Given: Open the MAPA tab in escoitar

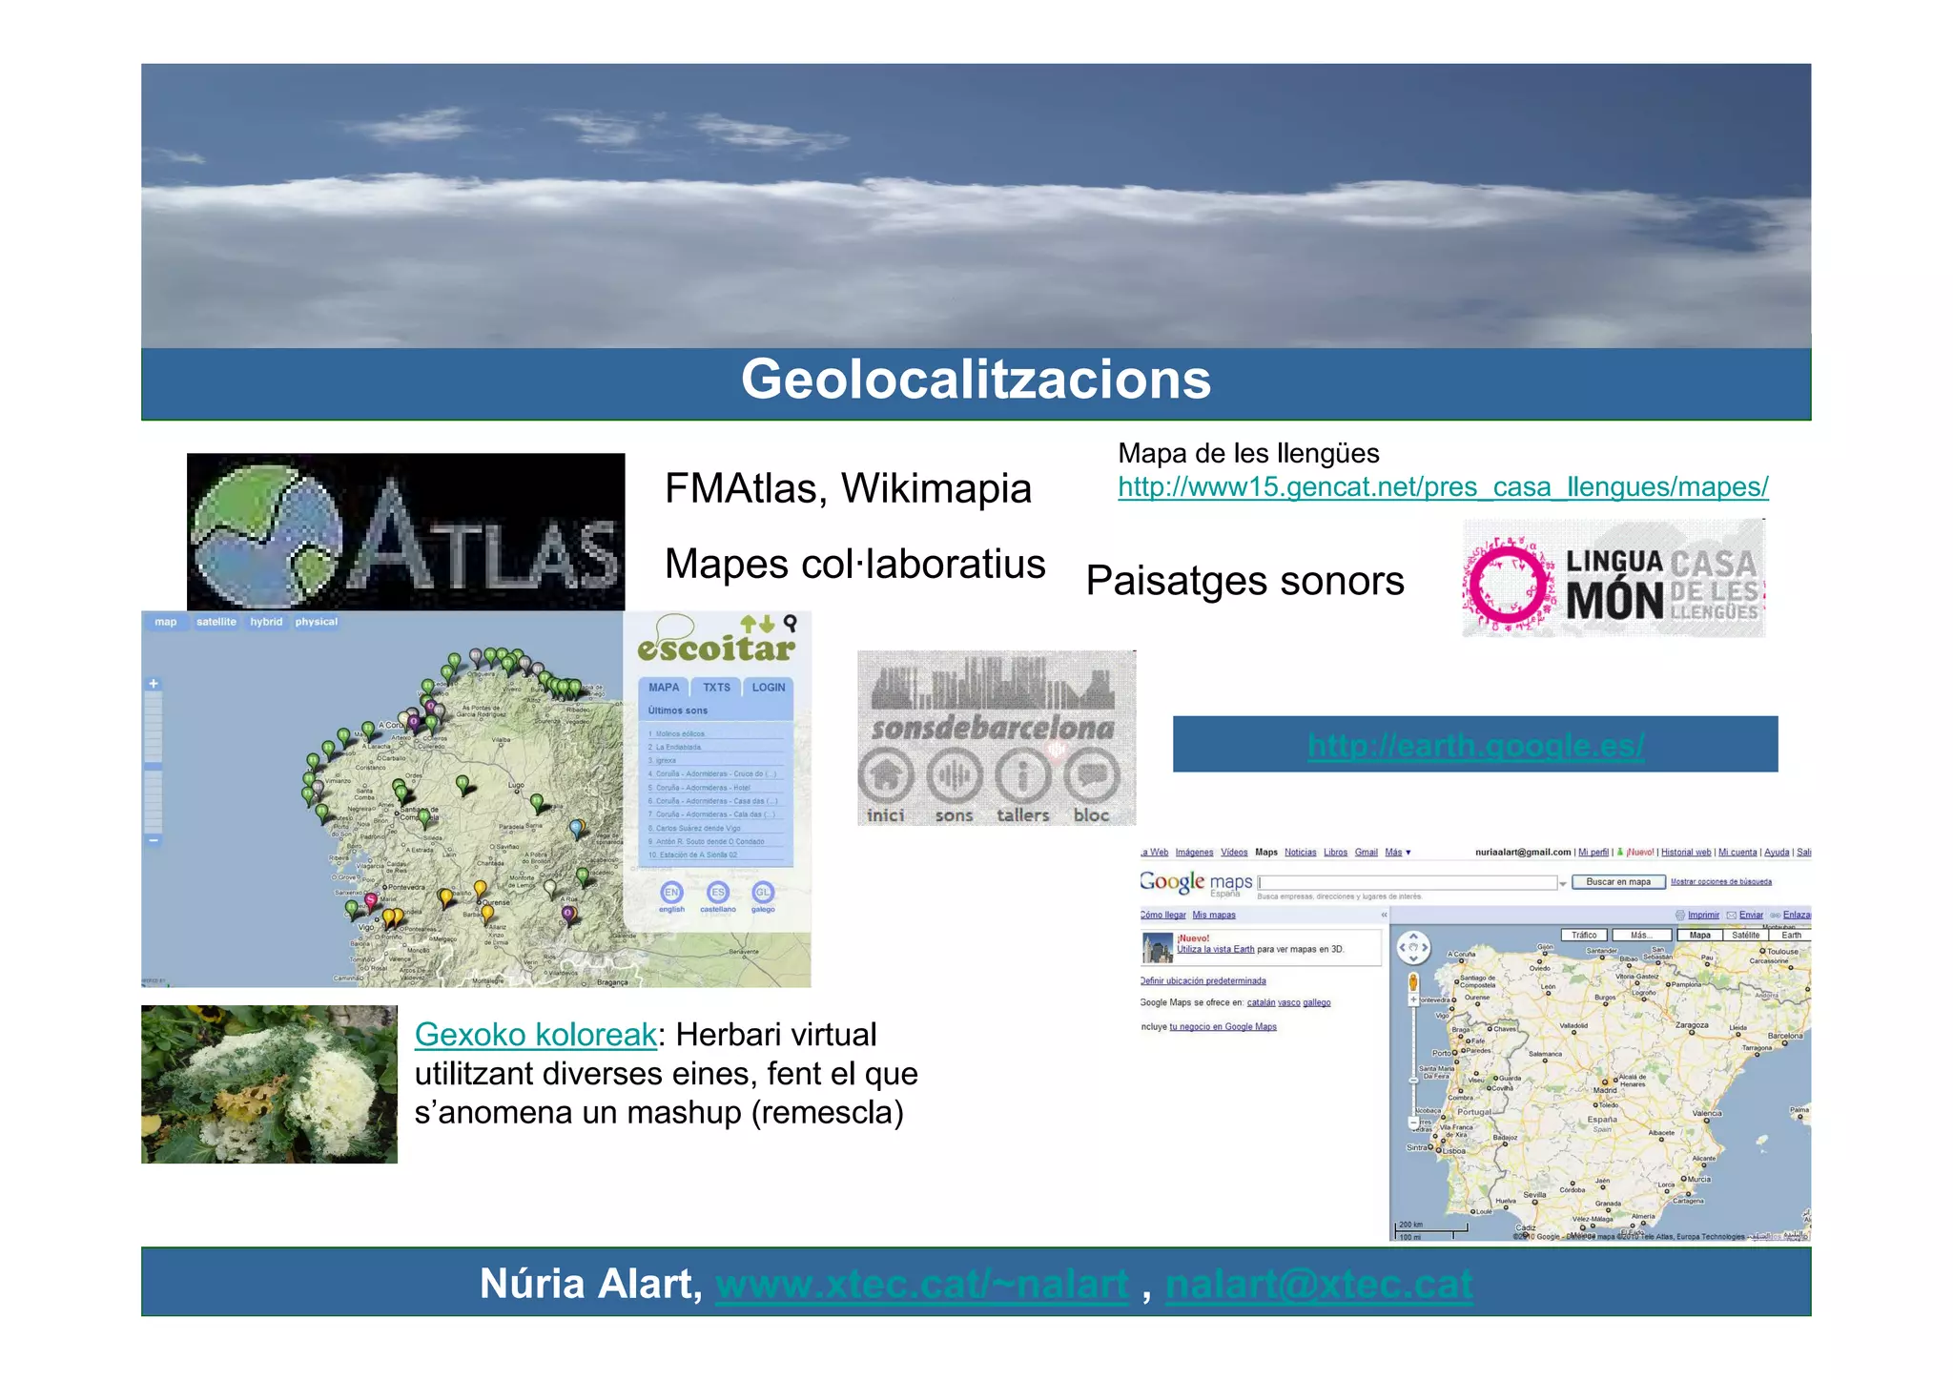Looking at the screenshot, I should [664, 688].
